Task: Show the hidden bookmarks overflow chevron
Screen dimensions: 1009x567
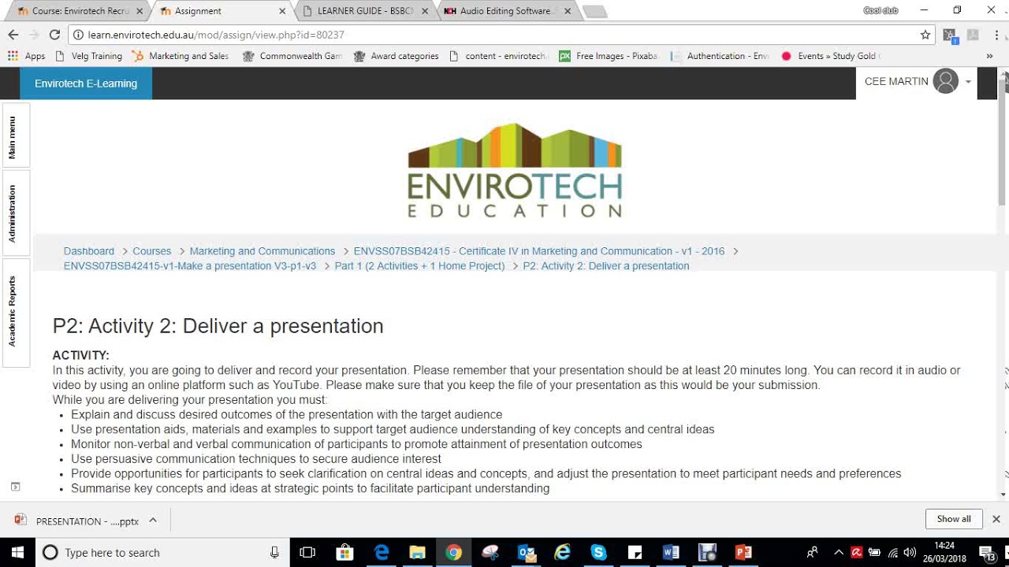Action: pos(989,56)
